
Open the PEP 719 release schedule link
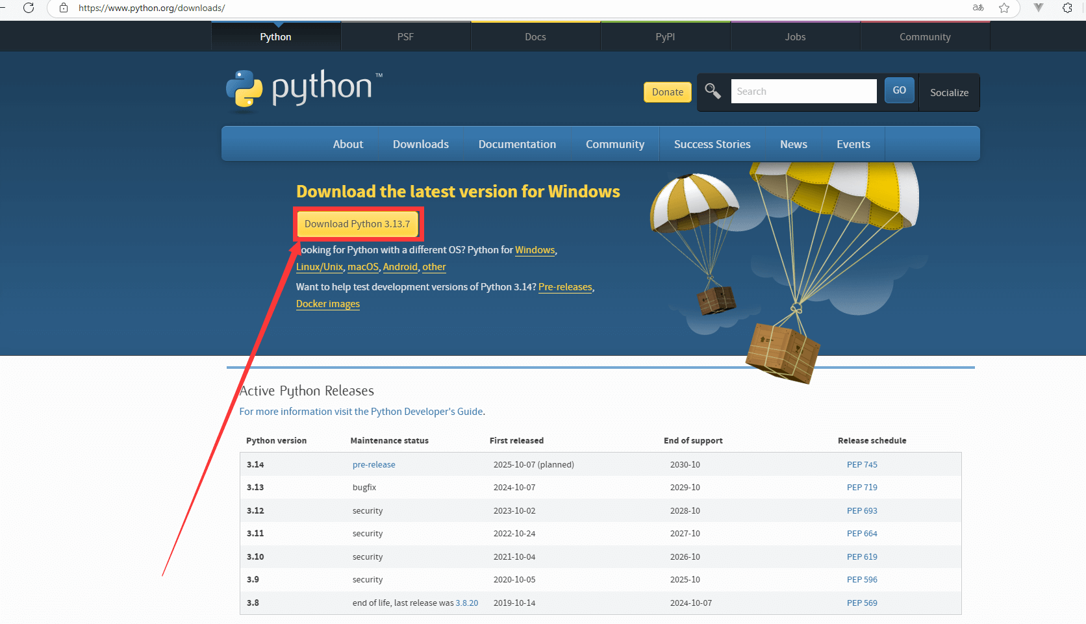tap(862, 487)
